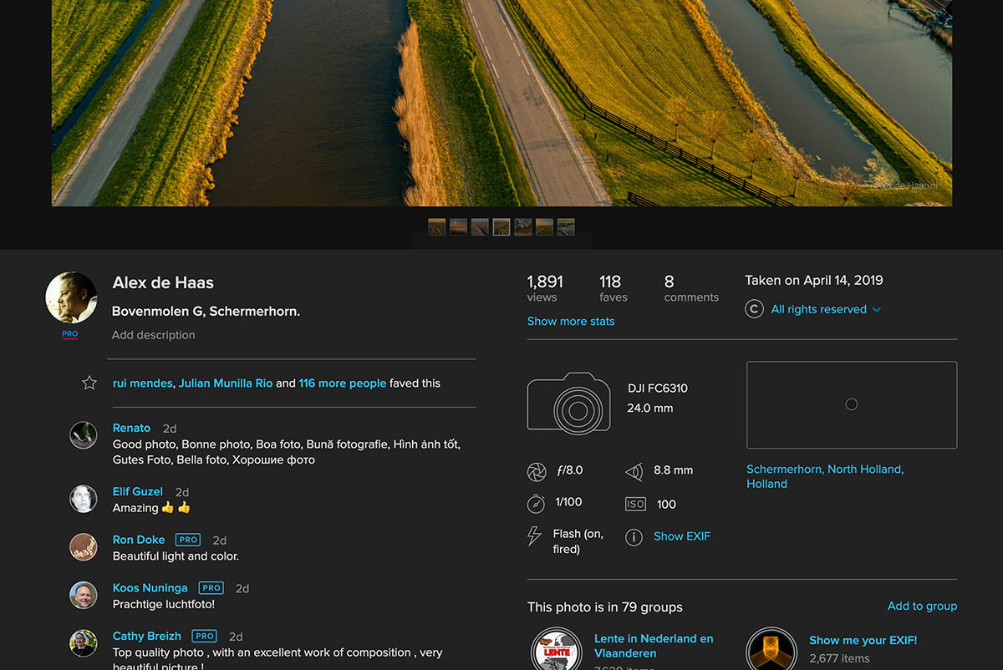
Task: Click the camera icon in the EXIF panel
Action: [x=568, y=404]
